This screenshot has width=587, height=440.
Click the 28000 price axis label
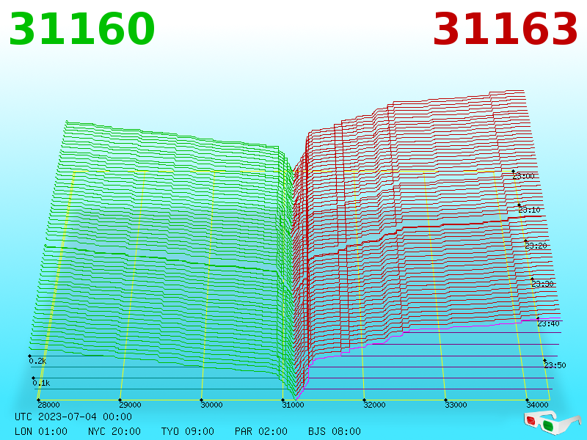(48, 405)
